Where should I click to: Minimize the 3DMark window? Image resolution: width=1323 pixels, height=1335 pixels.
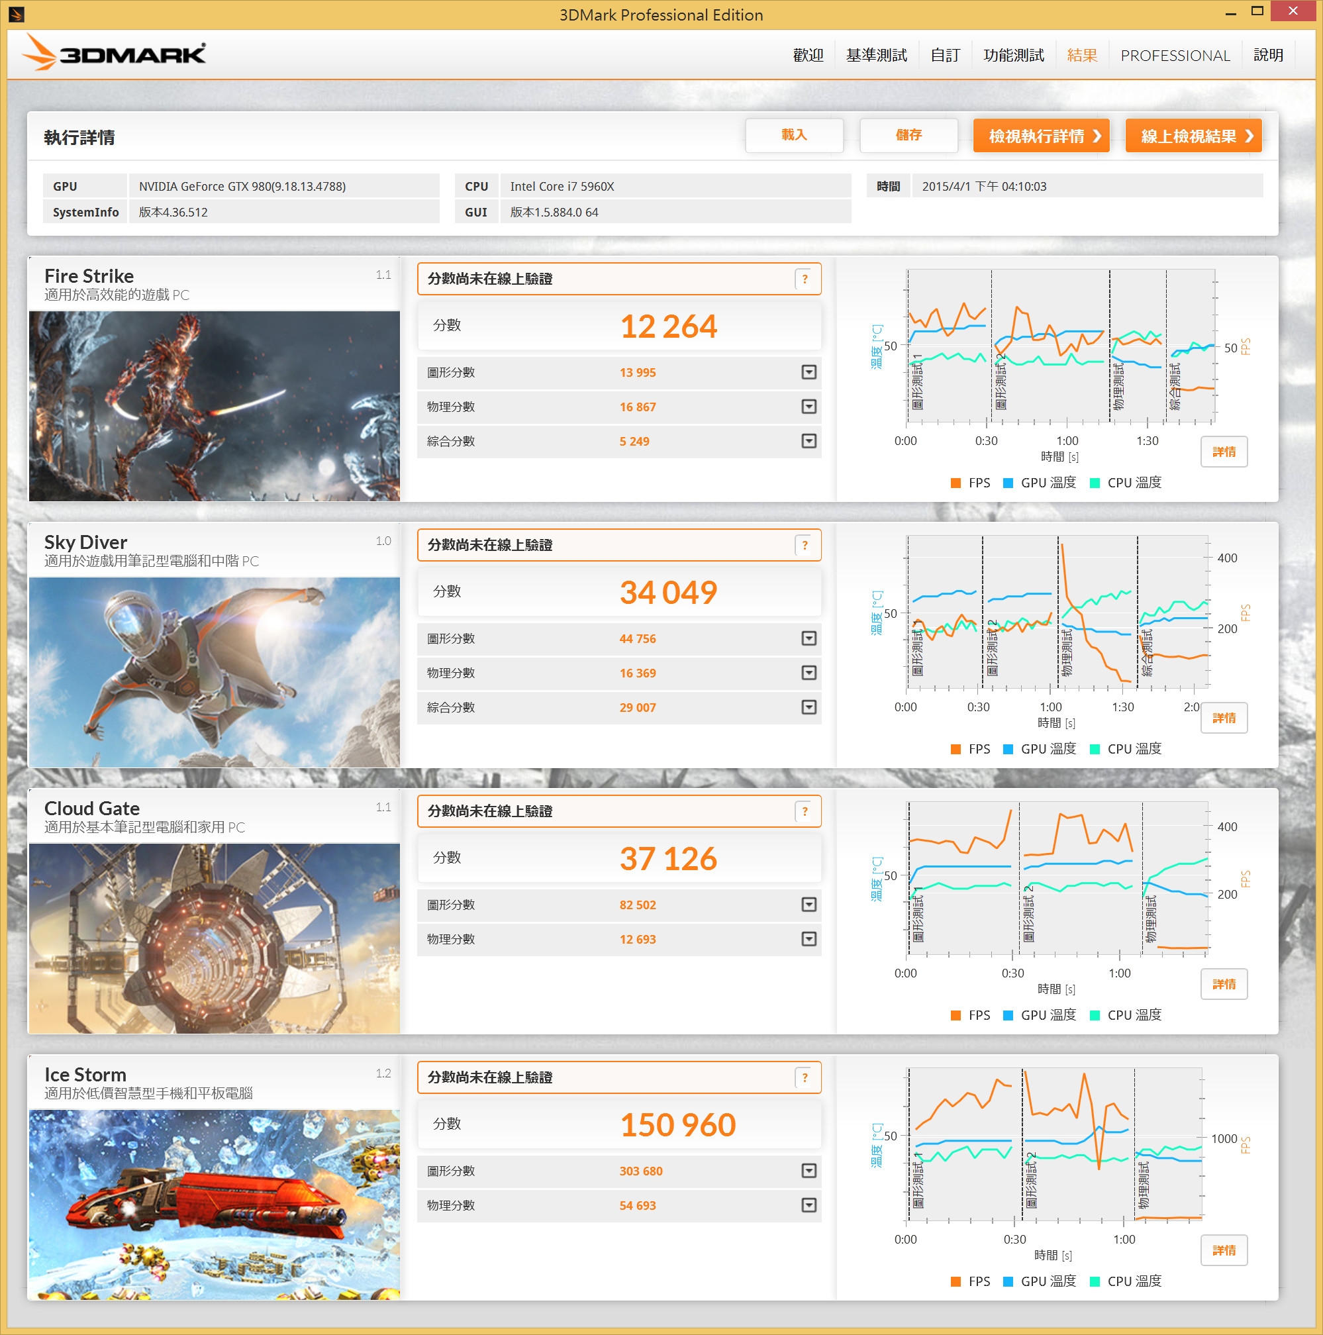pyautogui.click(x=1230, y=13)
